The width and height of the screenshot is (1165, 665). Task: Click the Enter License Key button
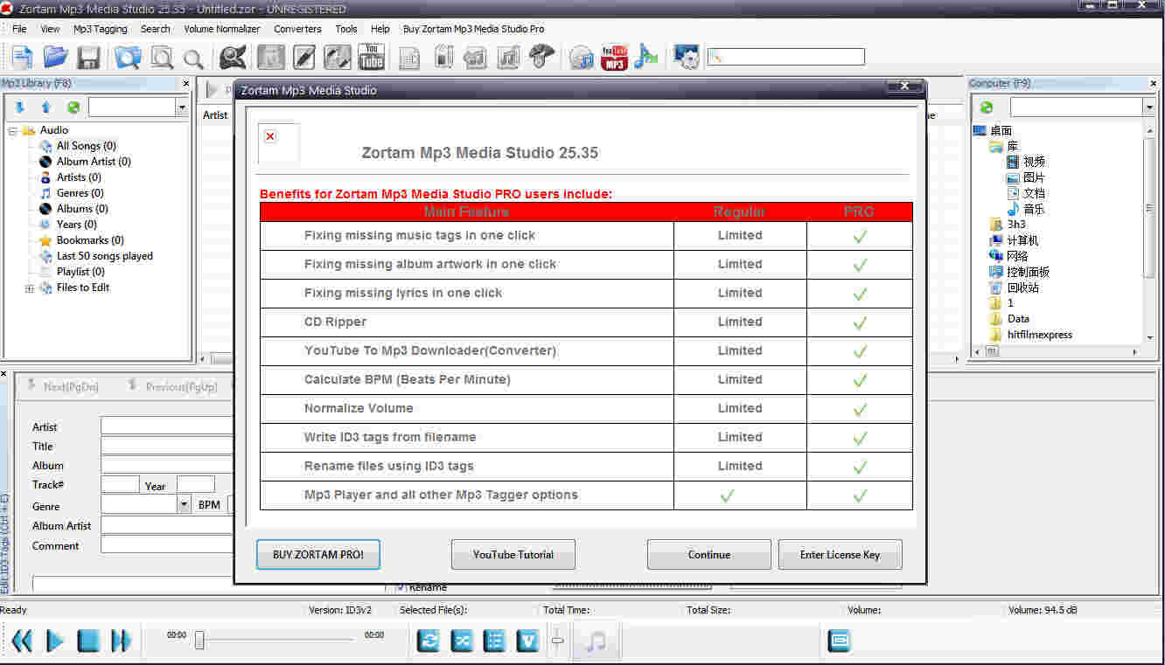840,555
